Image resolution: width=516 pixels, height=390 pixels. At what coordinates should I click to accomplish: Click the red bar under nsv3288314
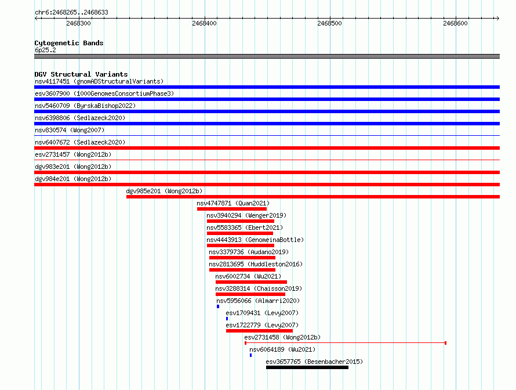click(x=250, y=294)
